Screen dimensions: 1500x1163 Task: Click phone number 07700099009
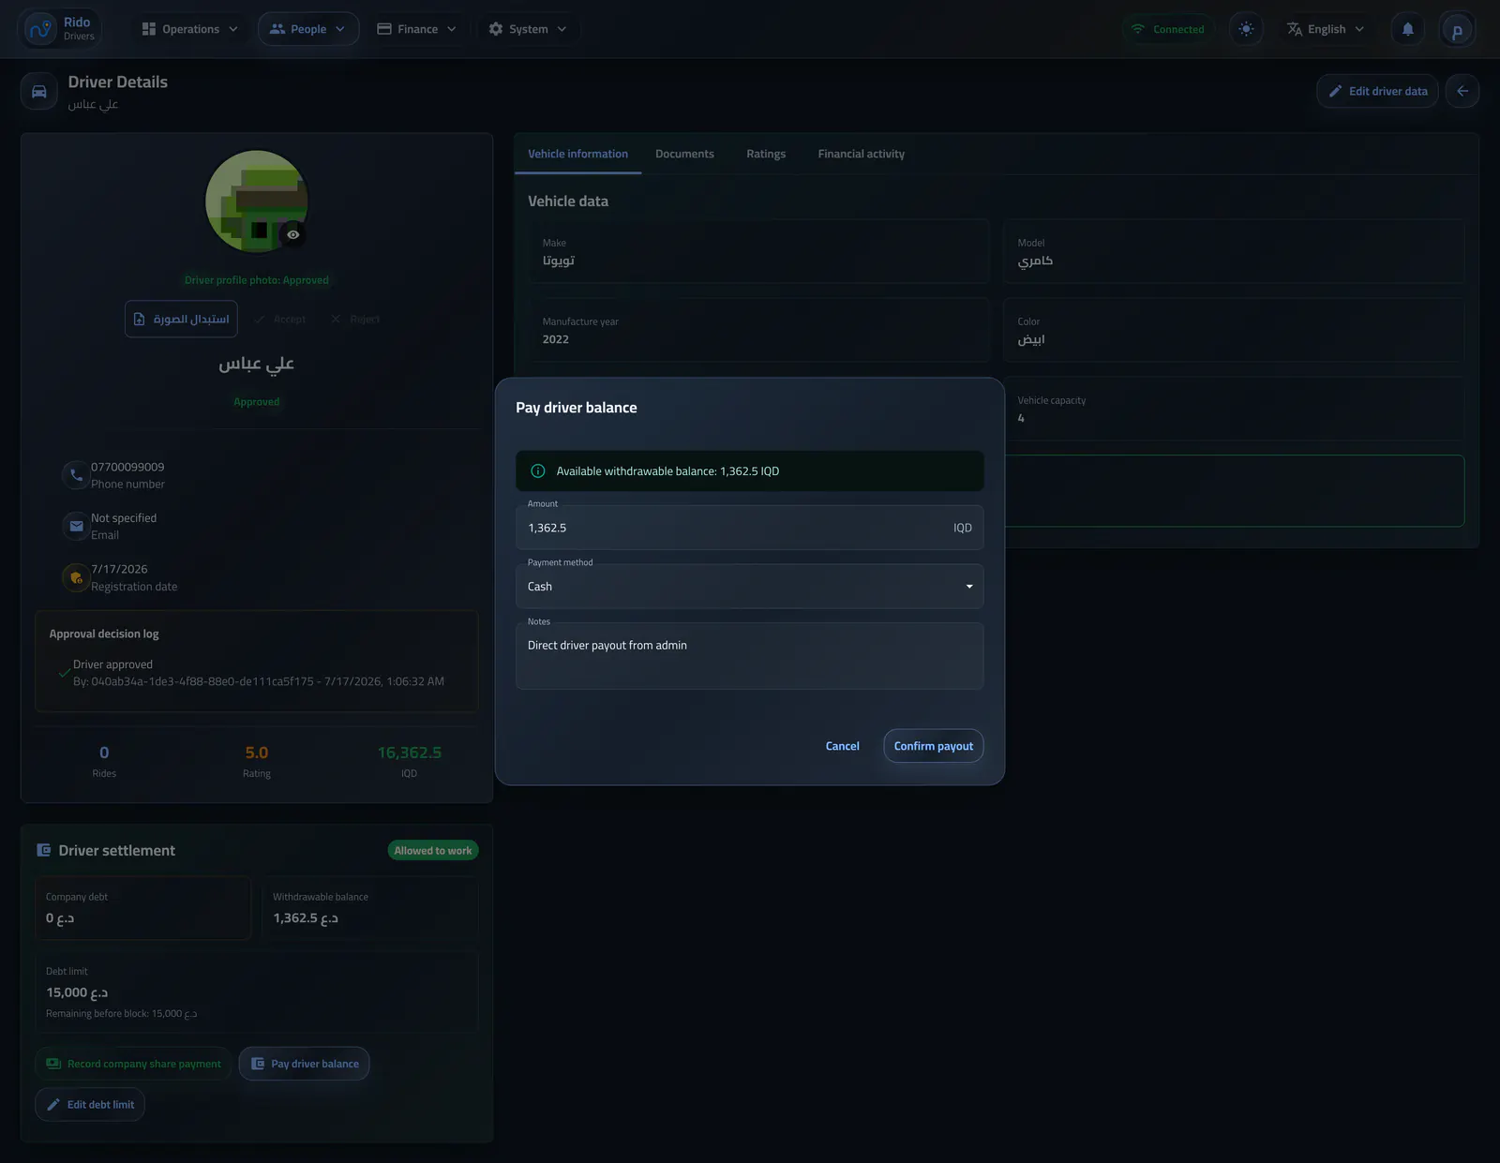[x=127, y=467]
